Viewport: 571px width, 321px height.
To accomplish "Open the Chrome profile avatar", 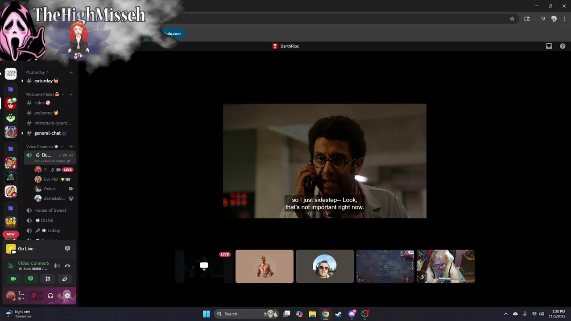I will point(554,19).
